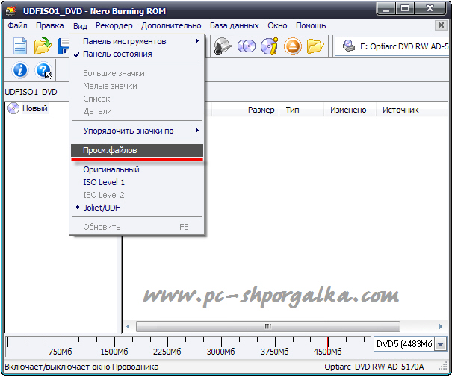This screenshot has height=377, width=452.
Task: Click the Малые значки menu item
Action: tap(137, 86)
